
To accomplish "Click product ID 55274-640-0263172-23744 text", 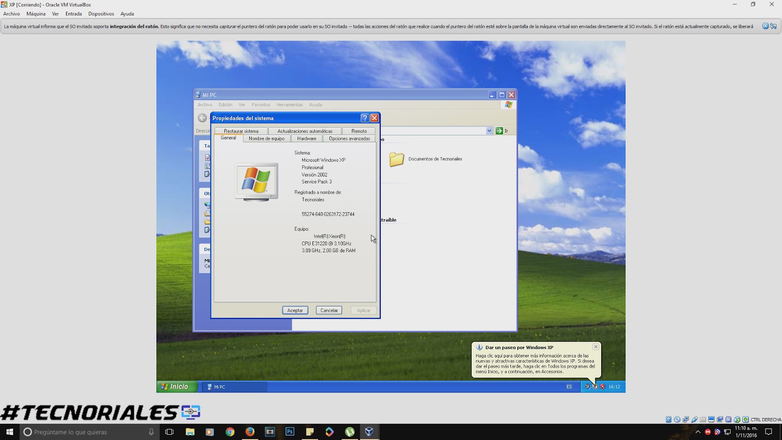I will pos(328,214).
